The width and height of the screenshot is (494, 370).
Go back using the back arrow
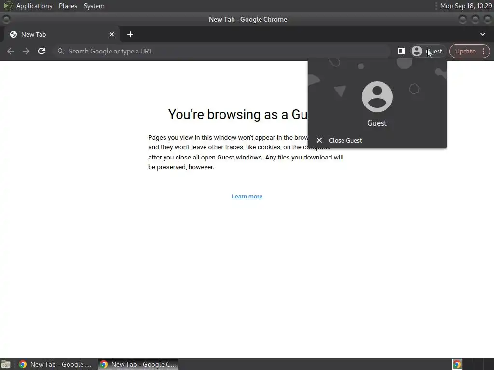11,51
